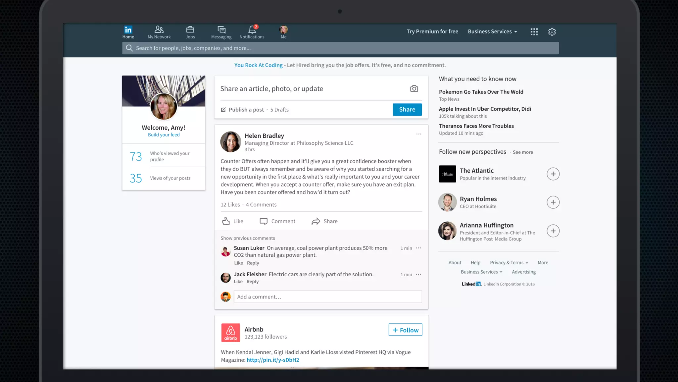Screen dimensions: 678x382
Task: Go to the Home tab
Action: (x=128, y=32)
